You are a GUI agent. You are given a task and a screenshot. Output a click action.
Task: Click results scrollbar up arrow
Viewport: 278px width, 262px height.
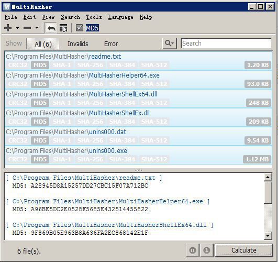(268, 177)
